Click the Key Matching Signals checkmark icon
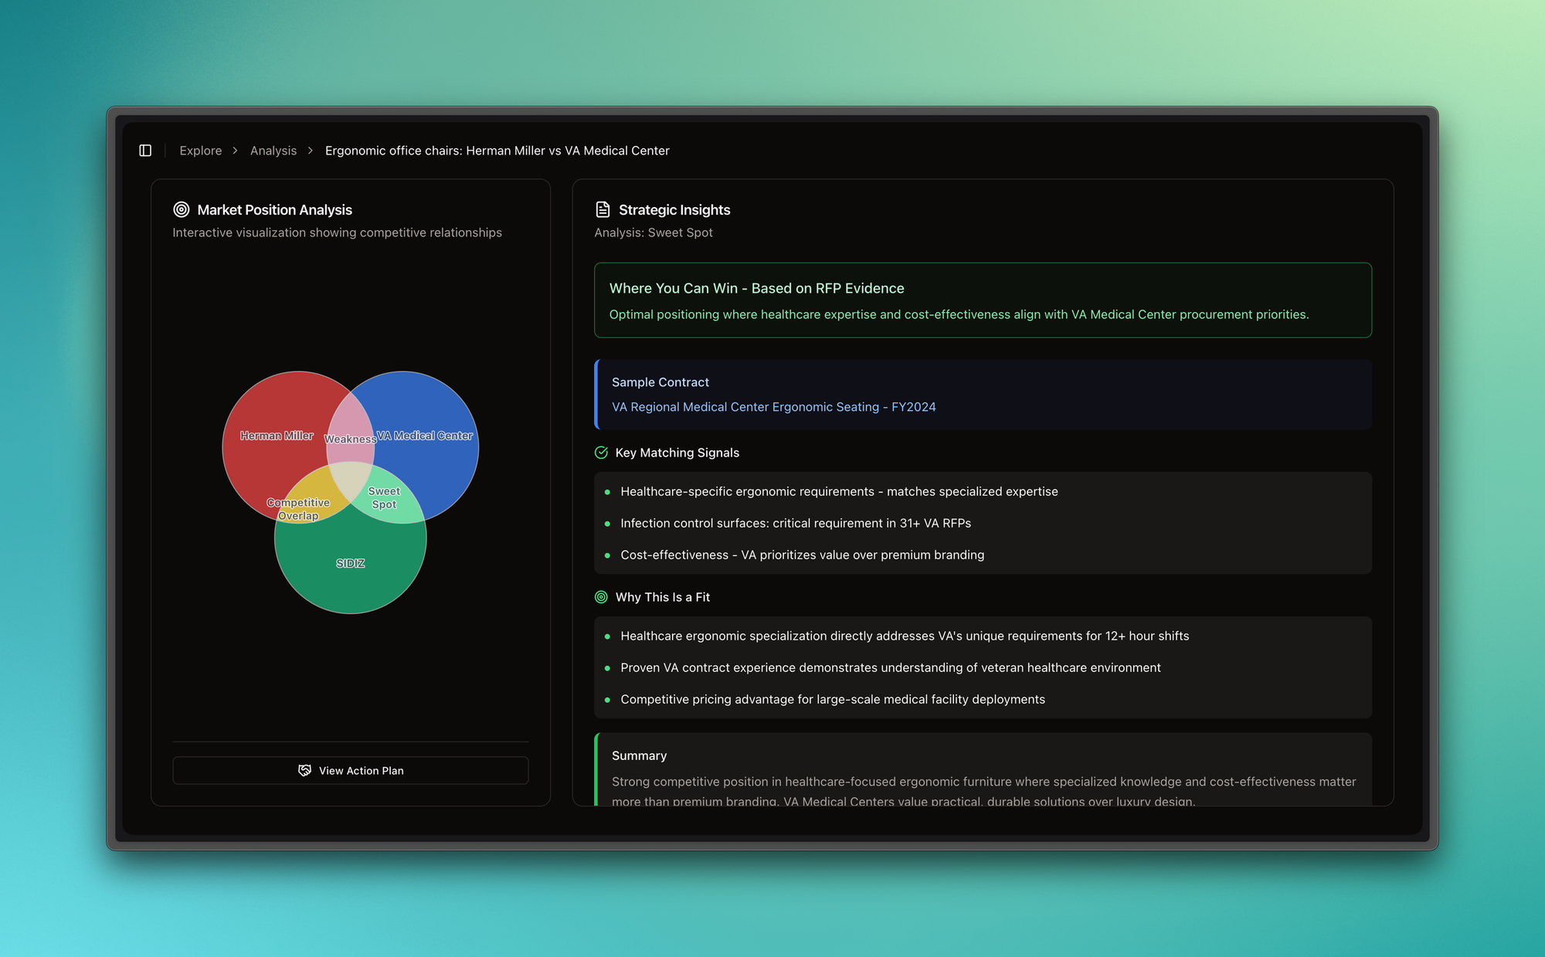The width and height of the screenshot is (1545, 957). pyautogui.click(x=601, y=453)
